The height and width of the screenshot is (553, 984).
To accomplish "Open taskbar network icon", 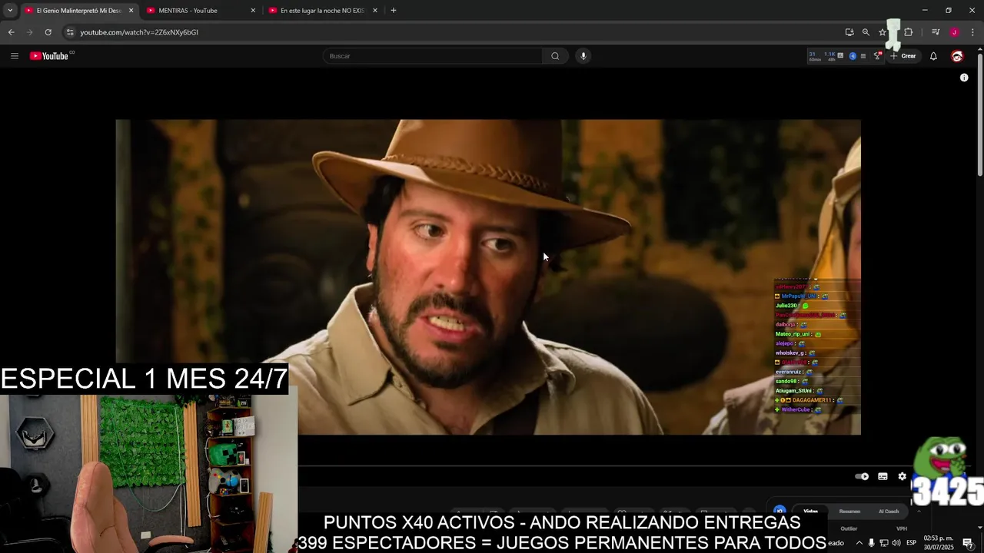I will 884,543.
